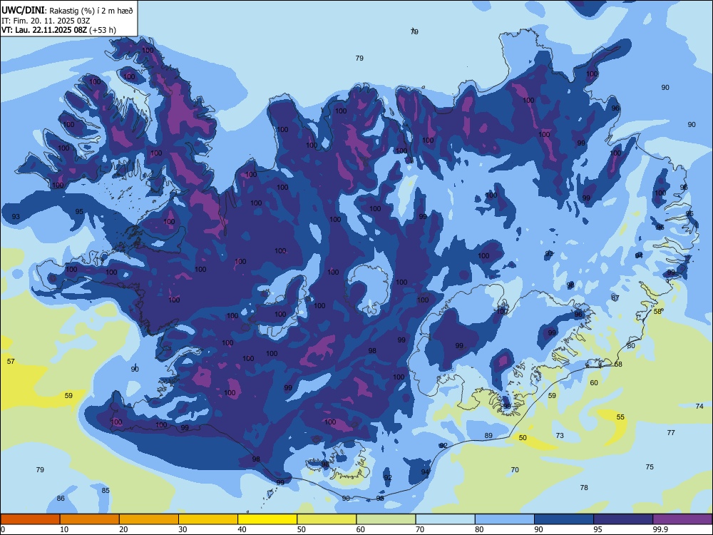Select the 'Rakastig (%) í 2 m hæð' label
Image resolution: width=713 pixels, height=535 pixels.
coord(91,11)
